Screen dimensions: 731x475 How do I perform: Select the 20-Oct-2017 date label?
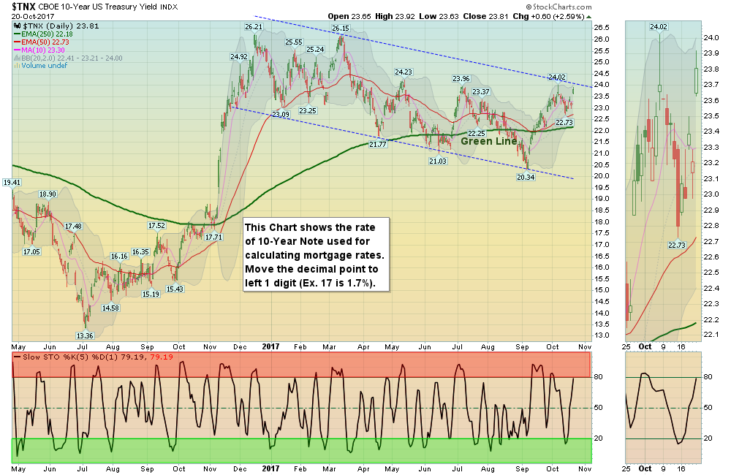pos(33,16)
